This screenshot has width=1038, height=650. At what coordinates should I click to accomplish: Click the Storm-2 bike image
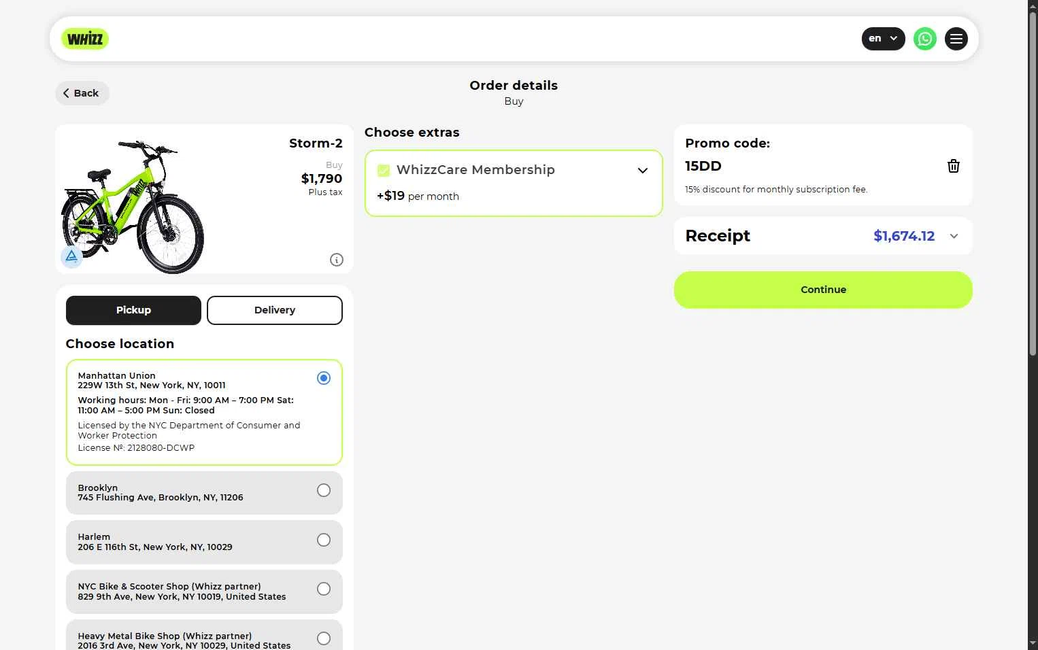tap(133, 206)
